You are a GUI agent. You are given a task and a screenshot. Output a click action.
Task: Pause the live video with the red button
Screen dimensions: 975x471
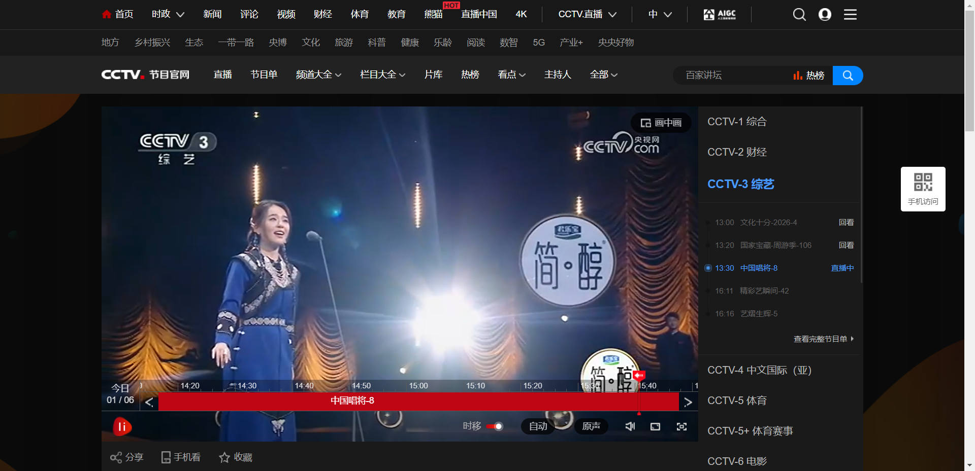pyautogui.click(x=122, y=427)
